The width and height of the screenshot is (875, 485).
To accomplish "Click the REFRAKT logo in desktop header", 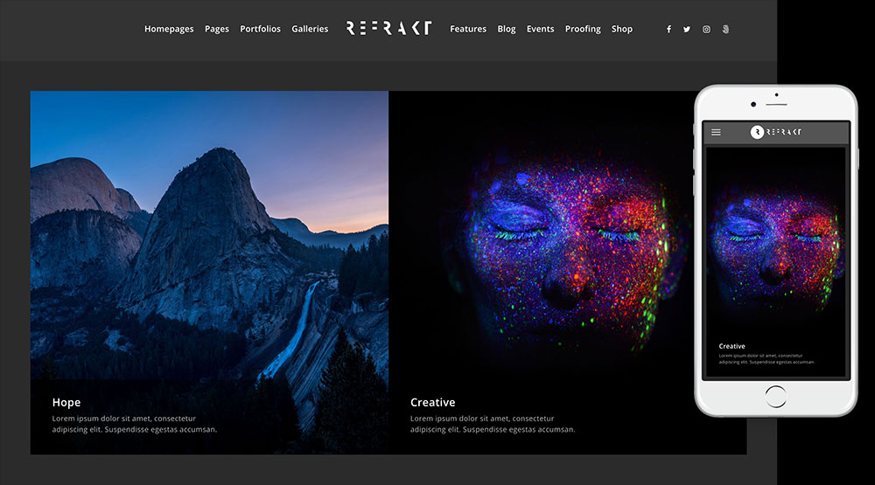I will (x=388, y=28).
